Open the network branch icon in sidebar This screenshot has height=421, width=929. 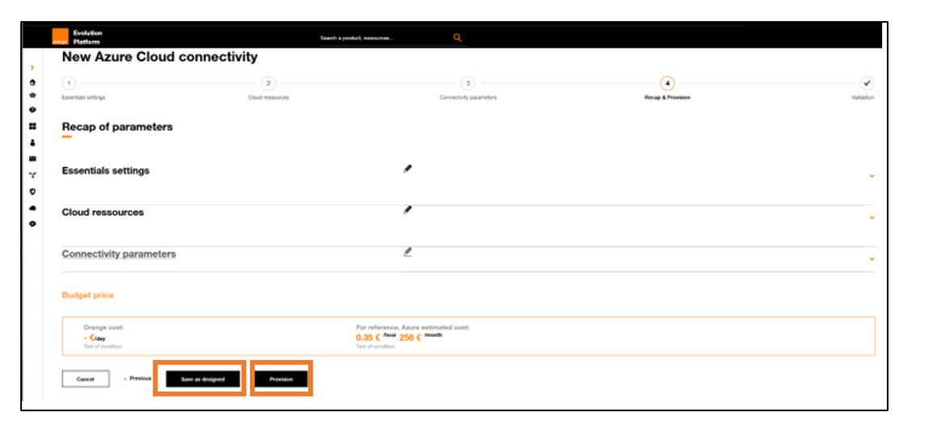point(32,175)
